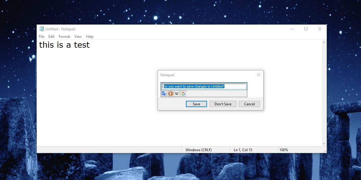Click the editor scrollbar up arrow
361x180 pixels.
324,42
